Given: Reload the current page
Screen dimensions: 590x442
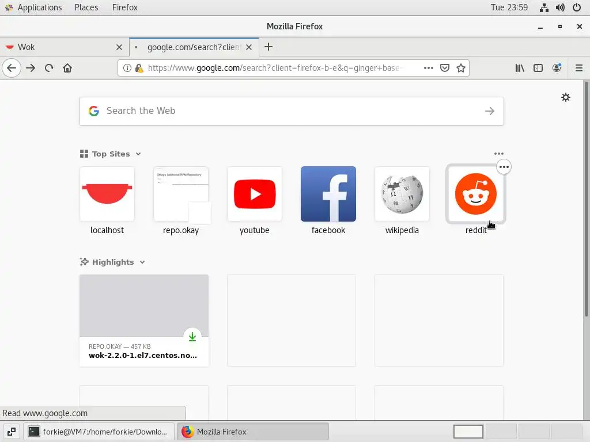Looking at the screenshot, I should pos(49,68).
